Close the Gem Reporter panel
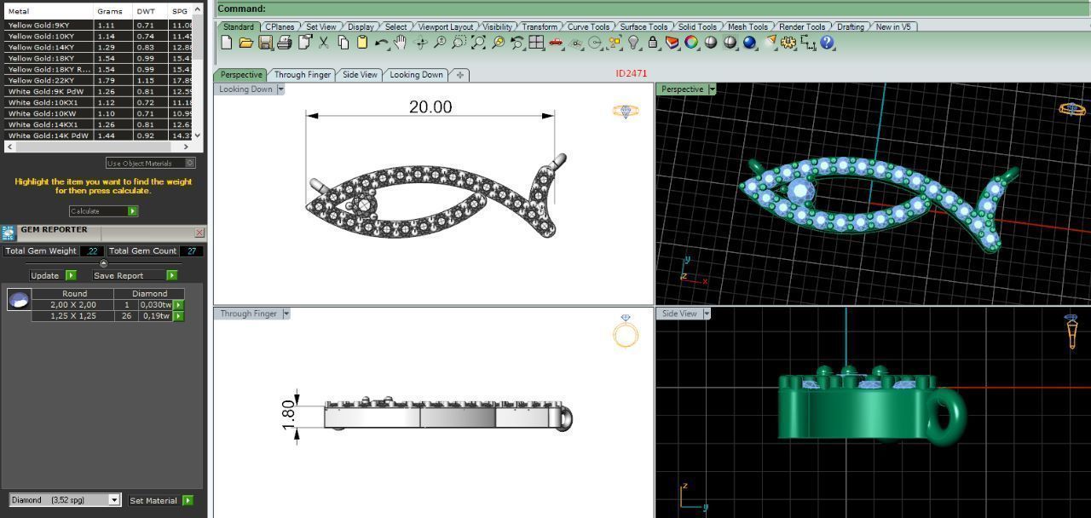The height and width of the screenshot is (518, 1091). pos(199,232)
